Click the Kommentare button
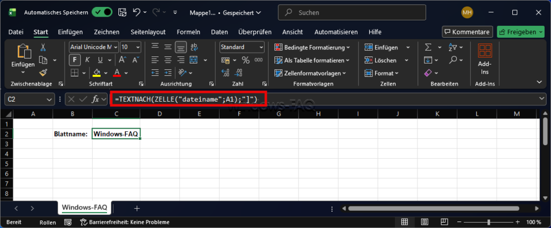 (468, 32)
